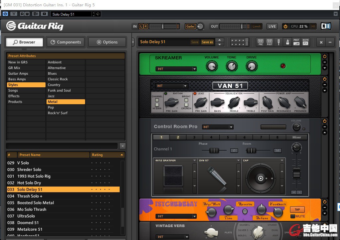Toggle the host plugin bypass power button
This screenshot has width=340, height=240.
(x=5, y=14)
